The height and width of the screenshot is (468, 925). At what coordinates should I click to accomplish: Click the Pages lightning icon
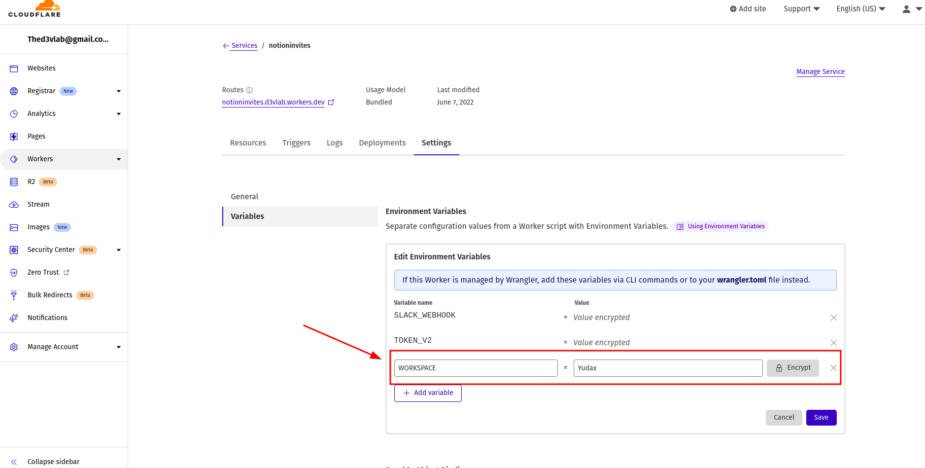[x=14, y=137]
